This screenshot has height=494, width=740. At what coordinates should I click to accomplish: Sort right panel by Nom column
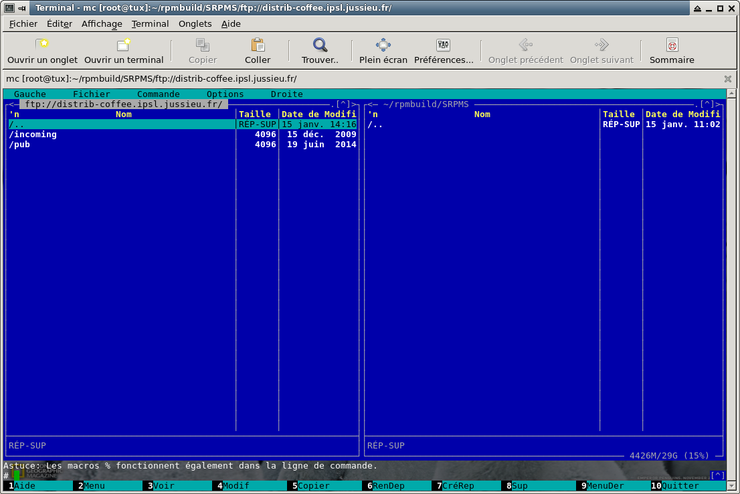pos(482,114)
